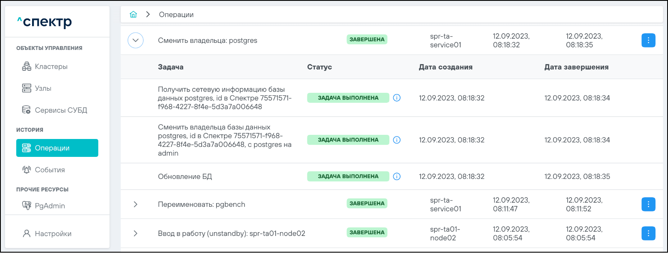The image size is (668, 253).
Task: Expand the 'Переименовать: pgbench' operation row
Action: (x=135, y=204)
